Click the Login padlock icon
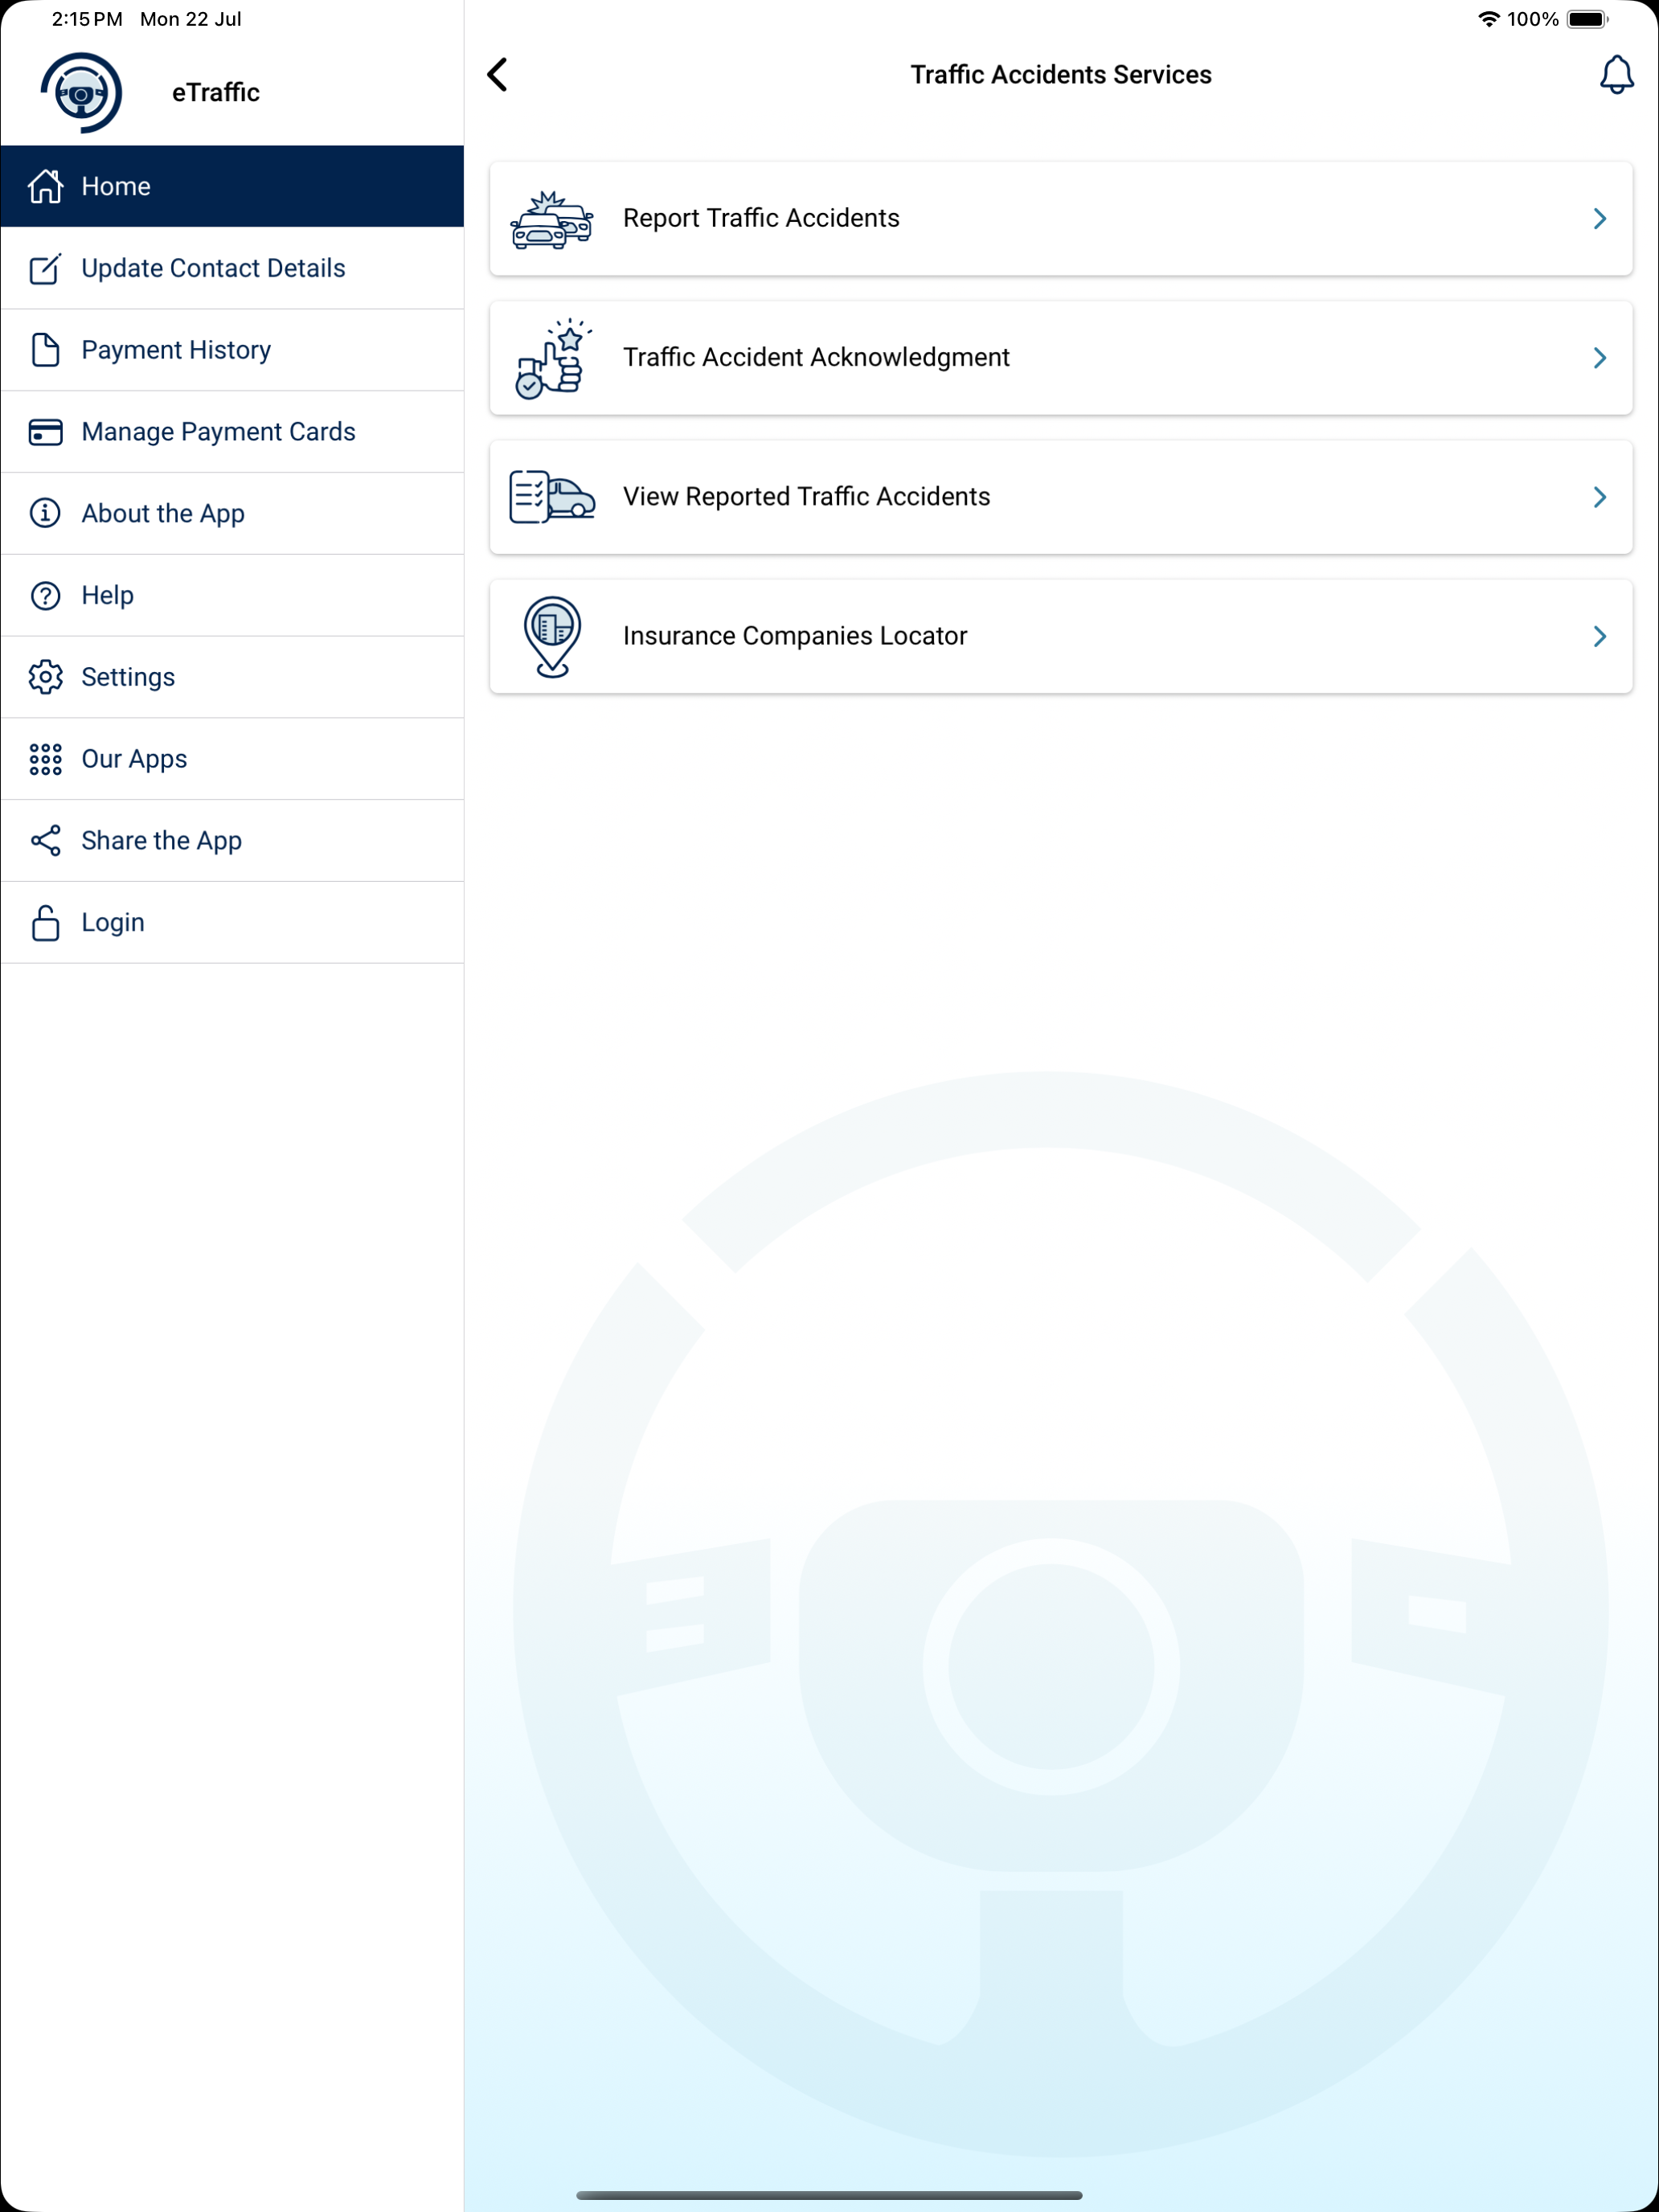The width and height of the screenshot is (1659, 2212). click(x=45, y=923)
